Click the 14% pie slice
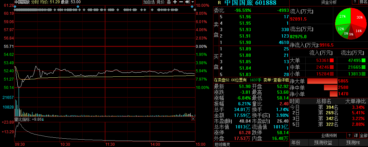The height and width of the screenshot is (147, 368). (x=358, y=31)
